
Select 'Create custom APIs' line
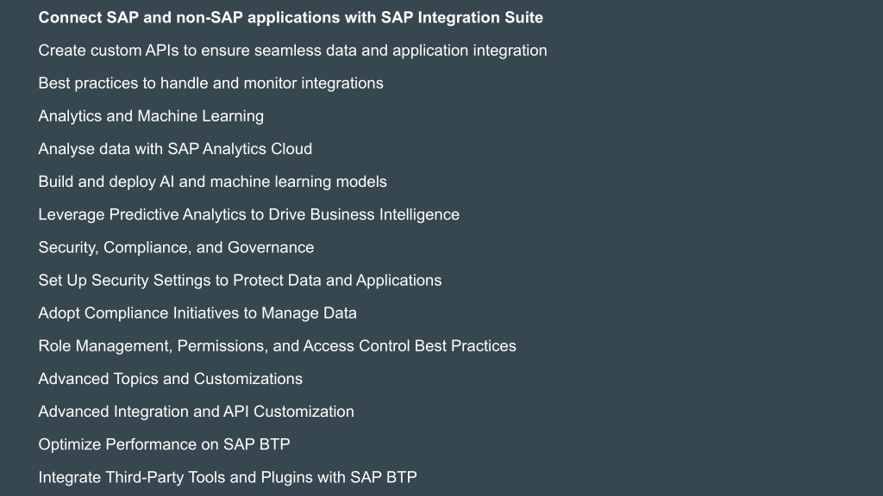(292, 51)
